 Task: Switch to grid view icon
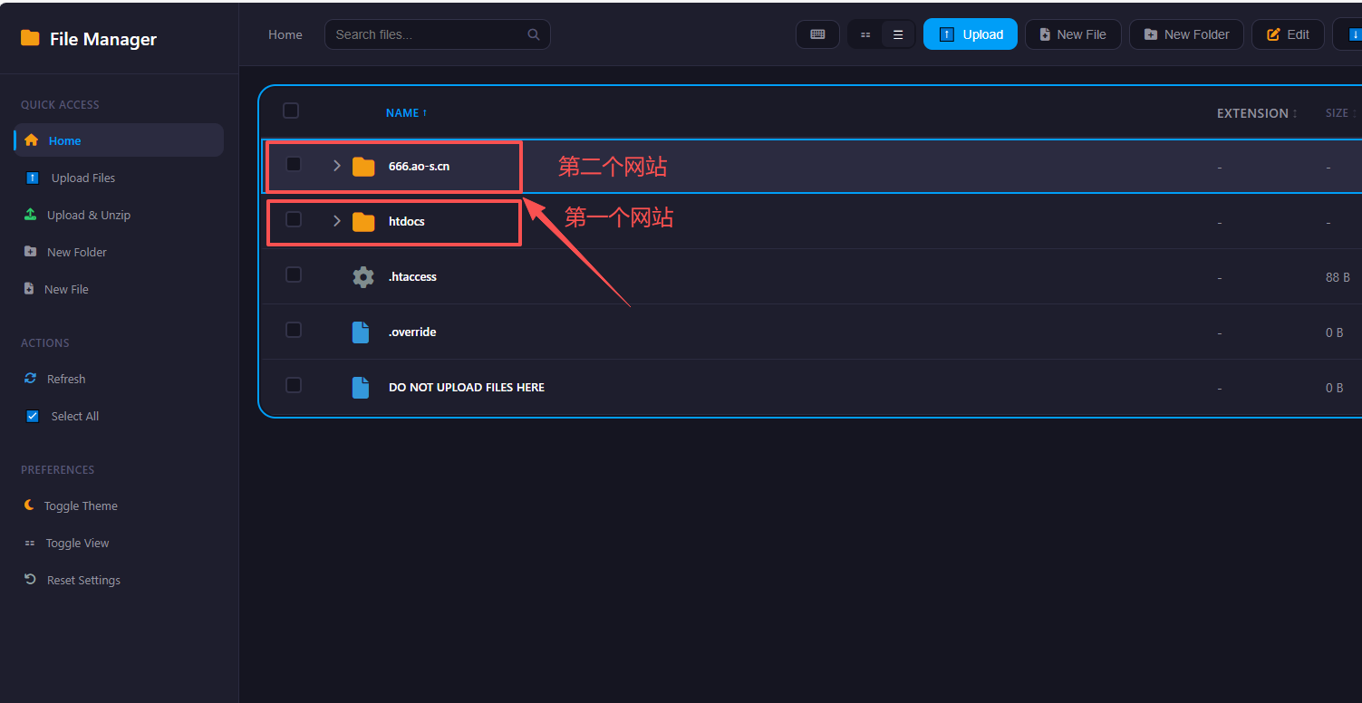[865, 34]
